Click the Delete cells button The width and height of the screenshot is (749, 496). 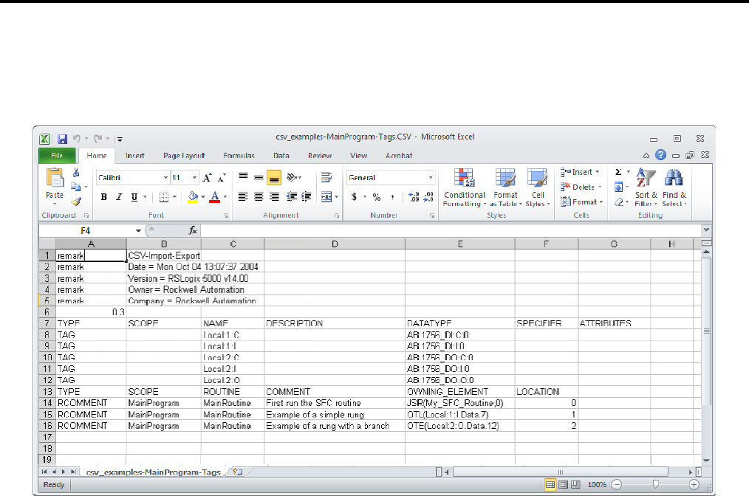(578, 187)
